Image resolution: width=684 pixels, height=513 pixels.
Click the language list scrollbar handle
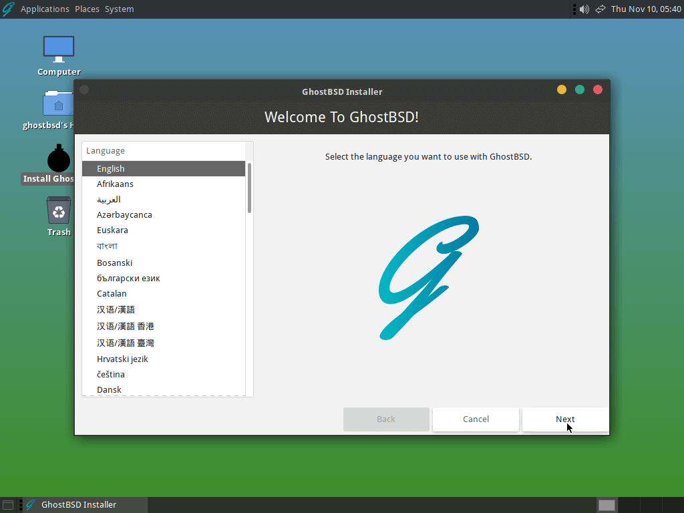click(250, 188)
